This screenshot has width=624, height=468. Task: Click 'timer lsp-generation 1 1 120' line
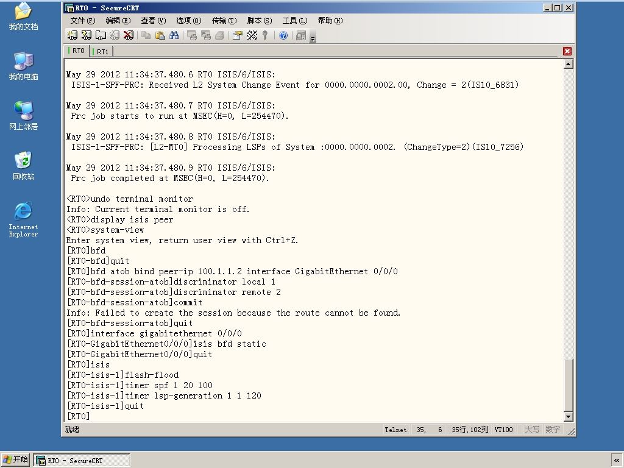(x=164, y=395)
